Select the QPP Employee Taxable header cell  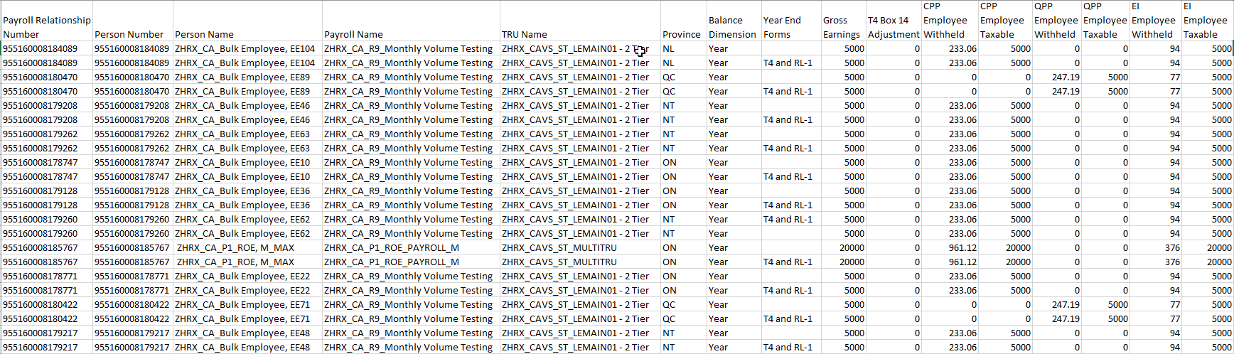(x=1105, y=21)
